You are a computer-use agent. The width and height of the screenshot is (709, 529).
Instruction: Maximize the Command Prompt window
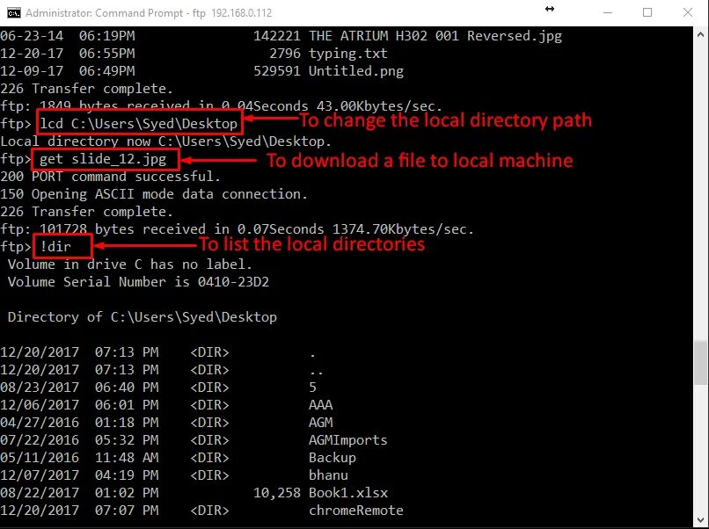tap(647, 12)
